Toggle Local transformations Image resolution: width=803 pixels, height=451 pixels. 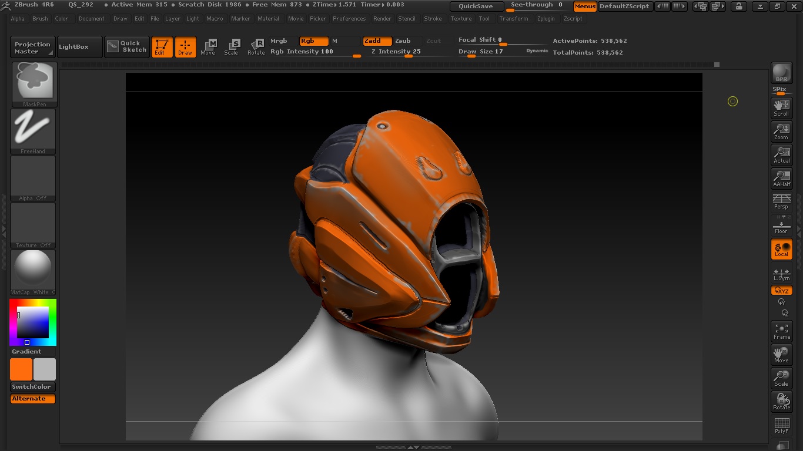point(781,249)
